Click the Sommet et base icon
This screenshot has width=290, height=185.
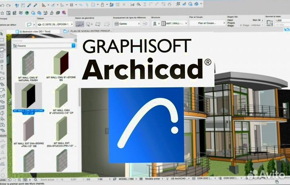pyautogui.click(x=269, y=23)
